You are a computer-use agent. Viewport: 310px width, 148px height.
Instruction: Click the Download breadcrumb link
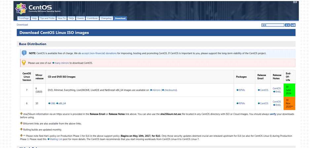tap(22, 25)
